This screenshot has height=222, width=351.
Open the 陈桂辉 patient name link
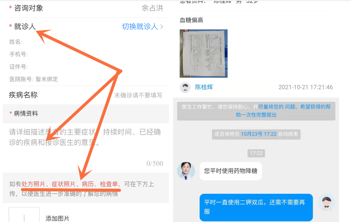coord(204,87)
